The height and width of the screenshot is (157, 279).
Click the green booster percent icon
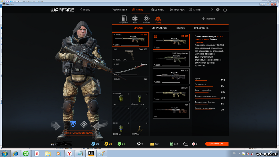tap(119, 144)
